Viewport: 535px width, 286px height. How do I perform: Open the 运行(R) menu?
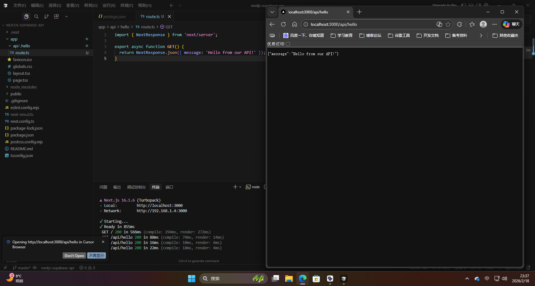click(109, 5)
